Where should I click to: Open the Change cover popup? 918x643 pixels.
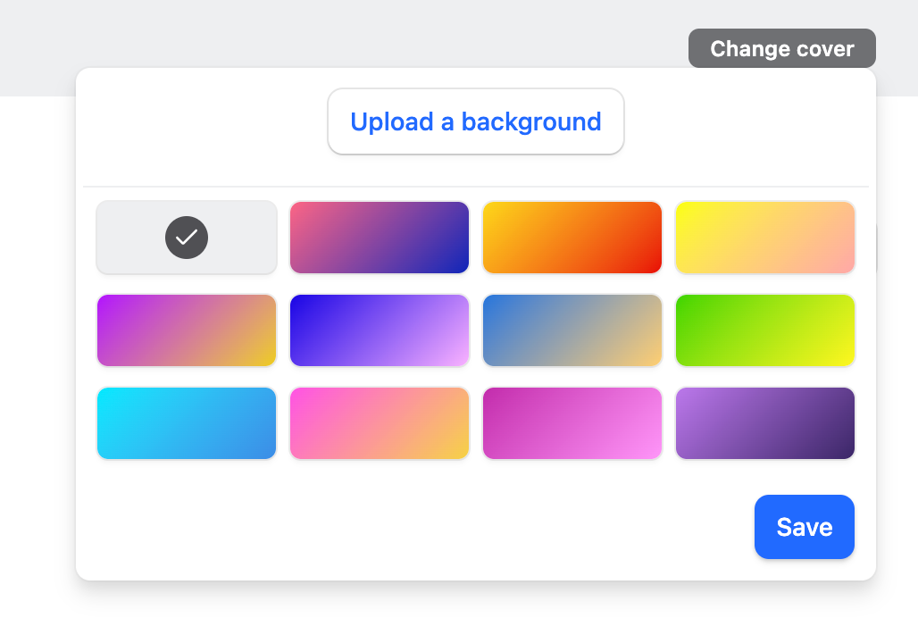781,48
